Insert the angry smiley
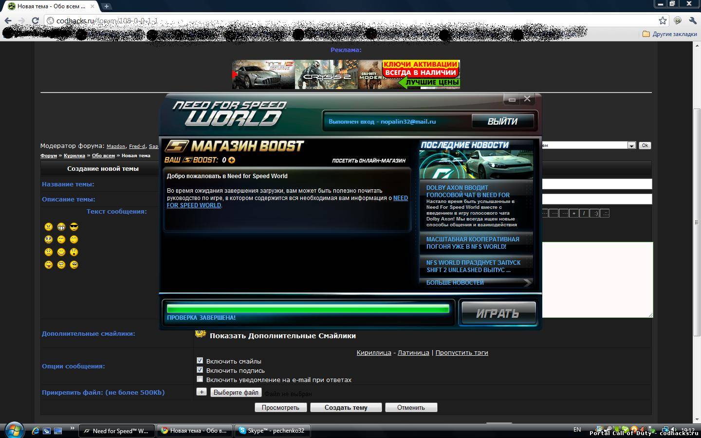The image size is (701, 438). click(x=48, y=227)
